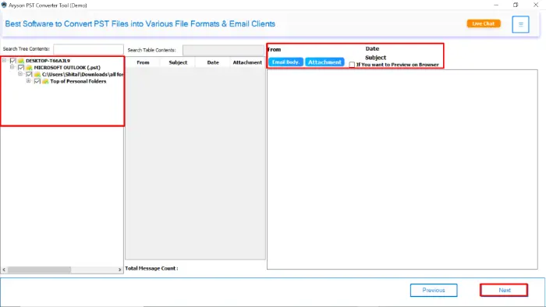Select 'DESKTOP-T66AJL9' tree label

48,61
